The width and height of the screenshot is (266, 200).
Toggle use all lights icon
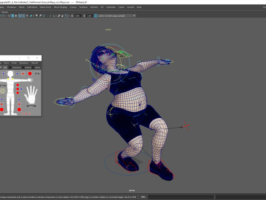27,16
